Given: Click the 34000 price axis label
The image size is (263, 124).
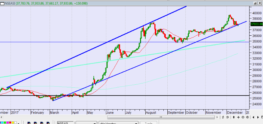Looking at the screenshot, I should [x=257, y=47].
